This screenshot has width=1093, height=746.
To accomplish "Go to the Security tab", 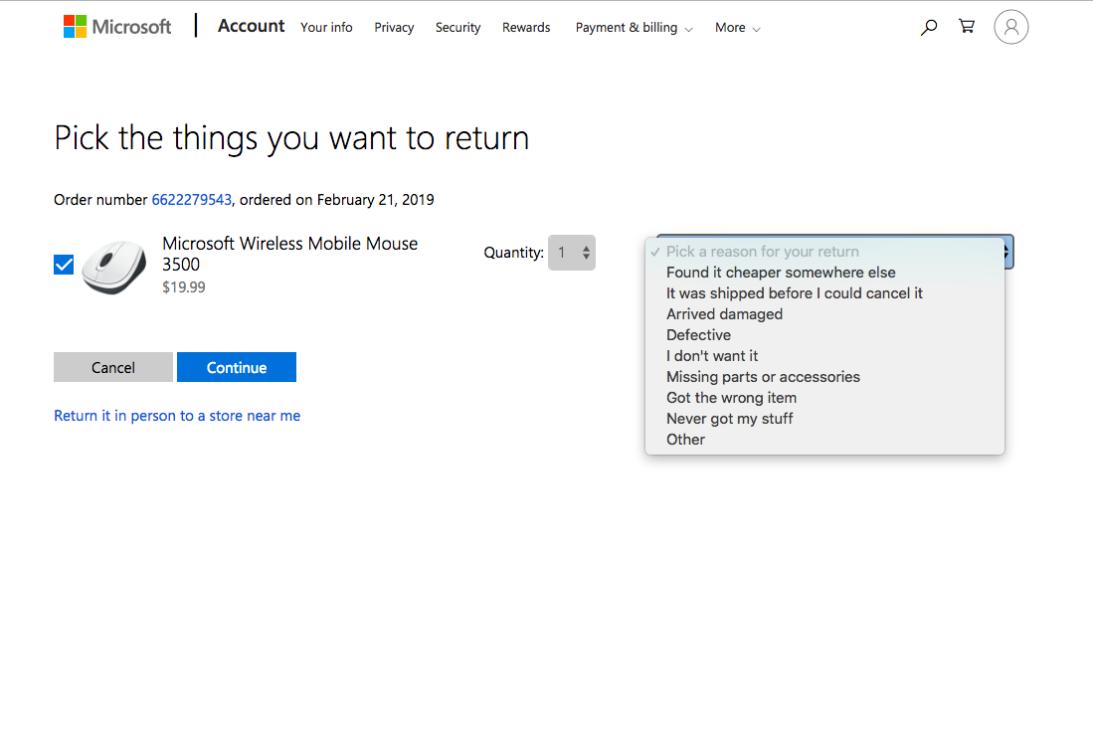I will coord(457,28).
